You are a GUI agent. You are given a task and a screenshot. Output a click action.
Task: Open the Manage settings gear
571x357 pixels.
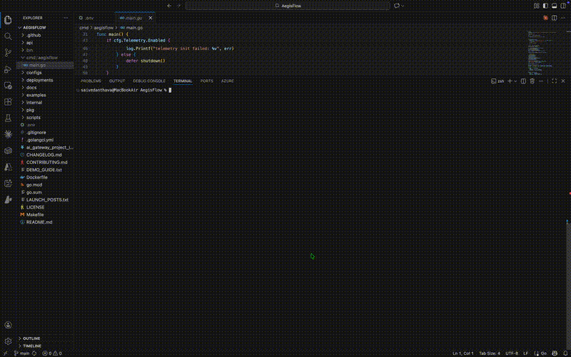click(x=8, y=341)
